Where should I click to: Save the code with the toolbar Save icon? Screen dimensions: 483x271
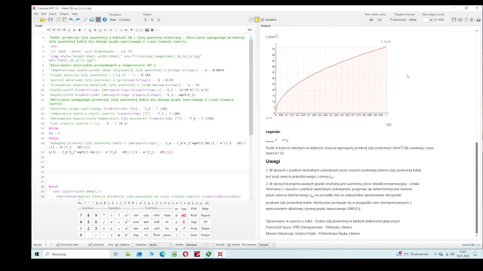point(51,20)
